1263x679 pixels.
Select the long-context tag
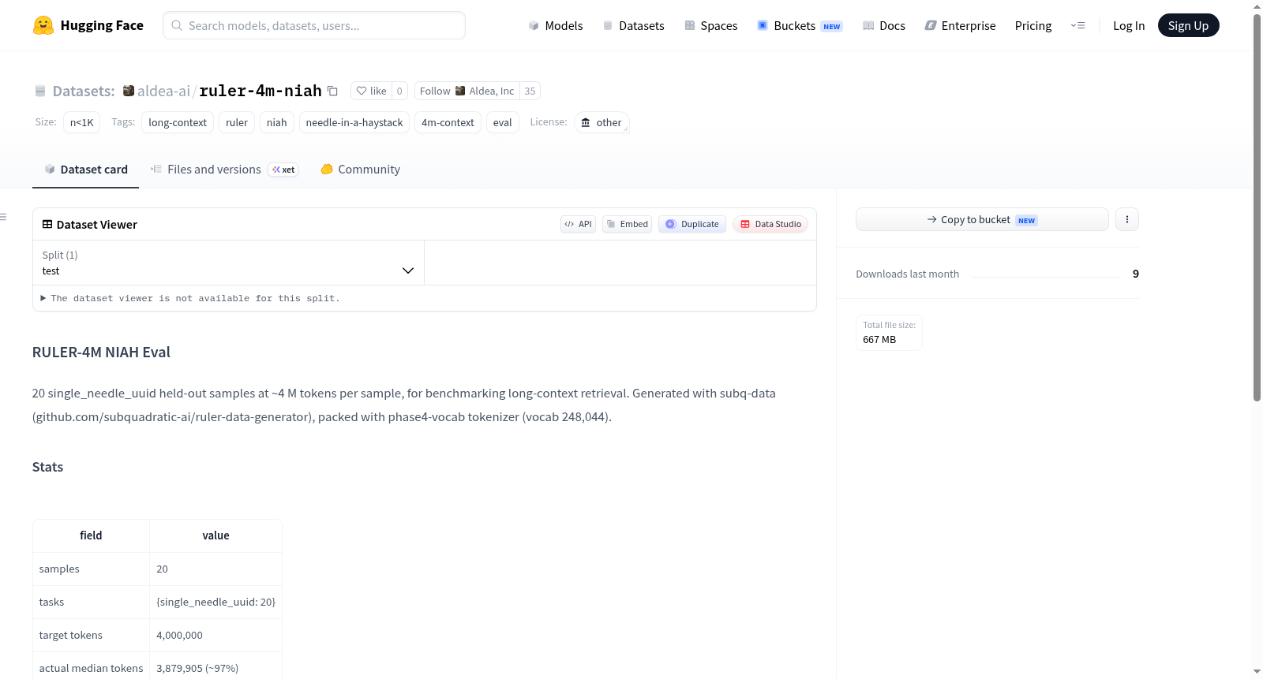[178, 122]
